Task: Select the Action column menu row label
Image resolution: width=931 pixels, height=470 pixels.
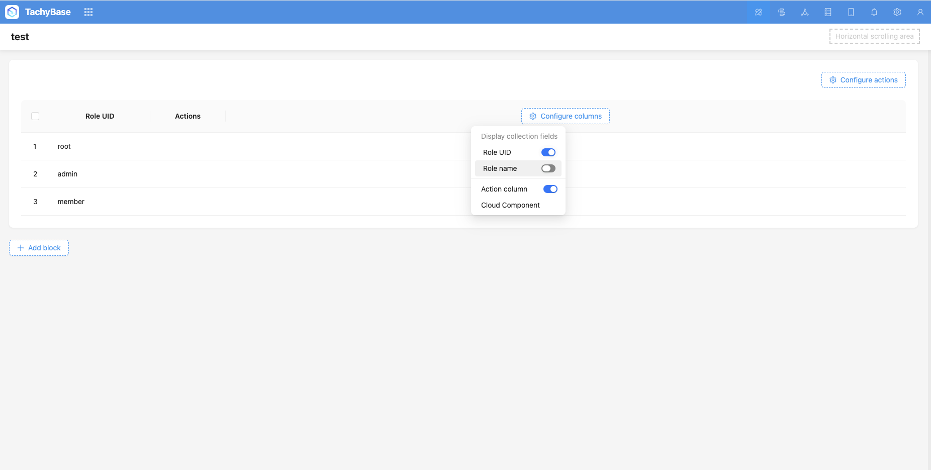Action: [504, 189]
